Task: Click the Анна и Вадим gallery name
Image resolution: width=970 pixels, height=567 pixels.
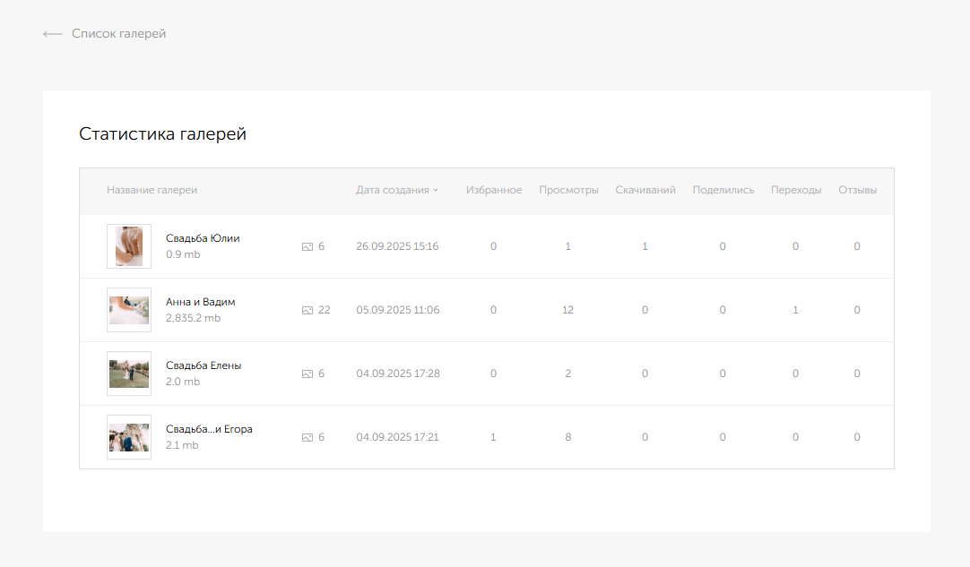Action: [201, 302]
